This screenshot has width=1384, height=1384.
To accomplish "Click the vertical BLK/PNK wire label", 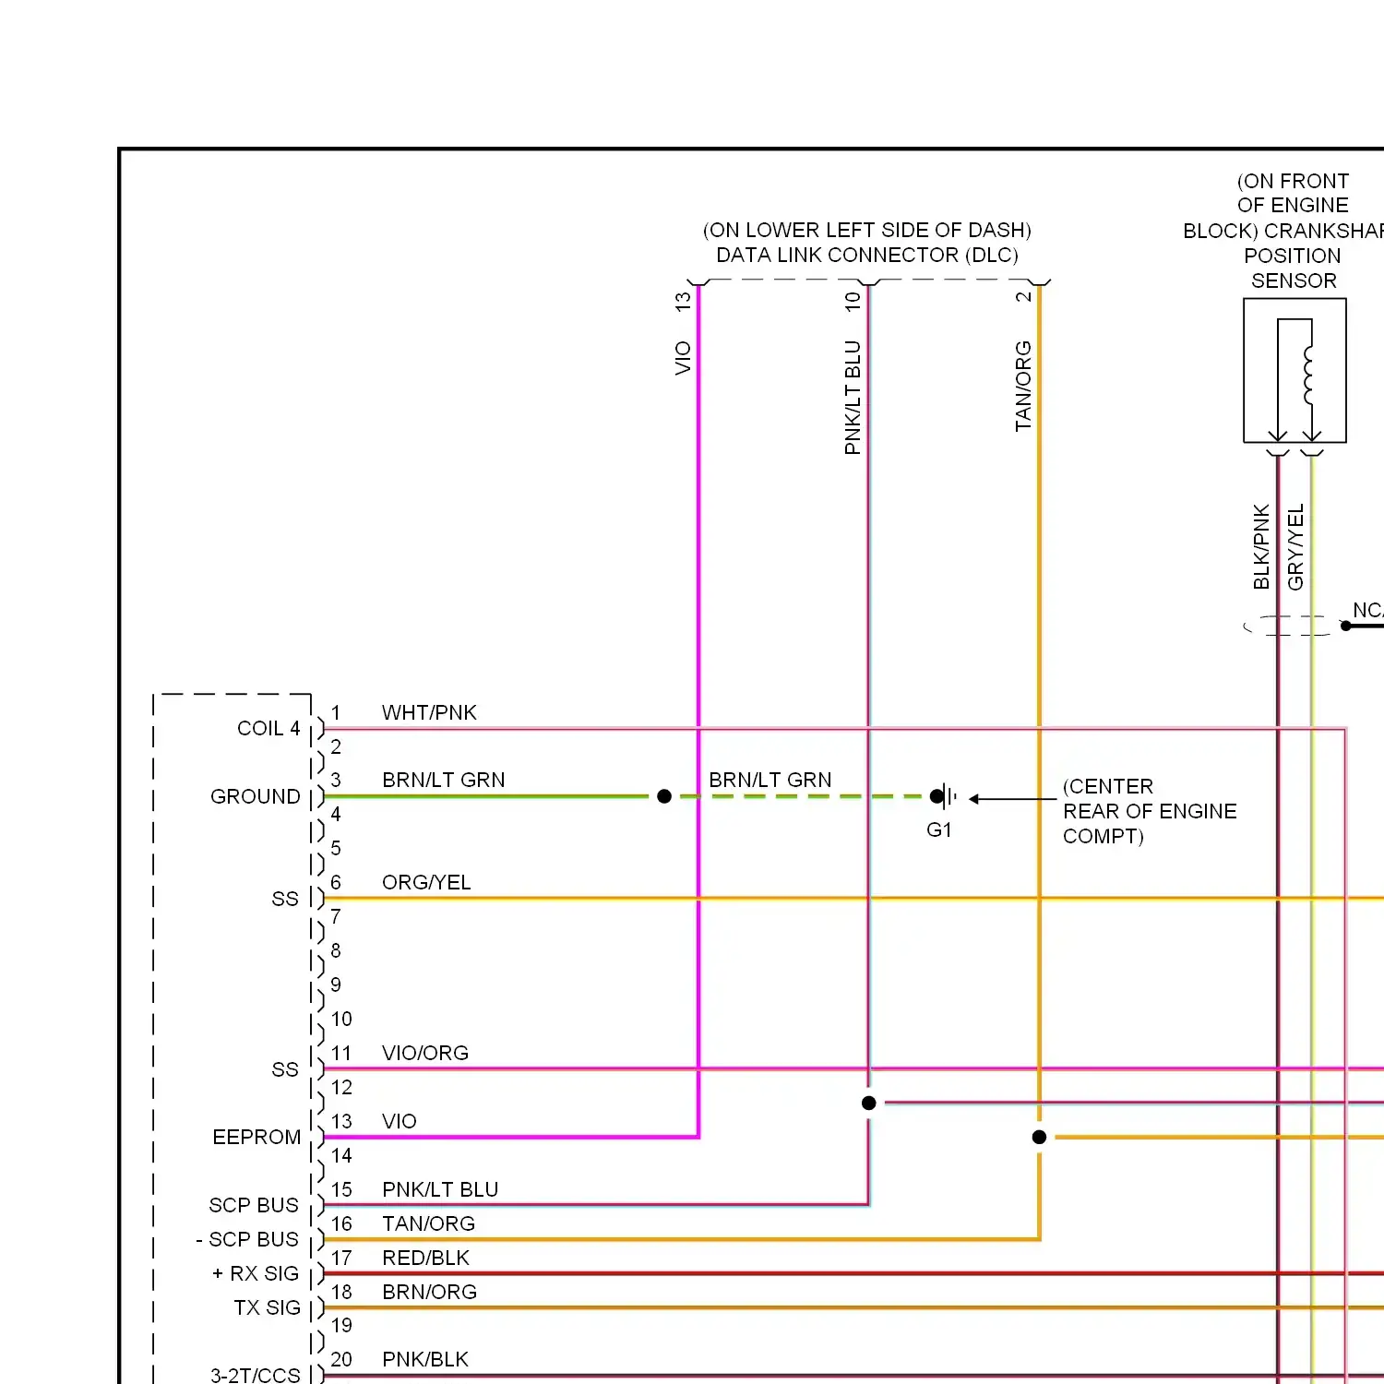I will click(x=1261, y=546).
